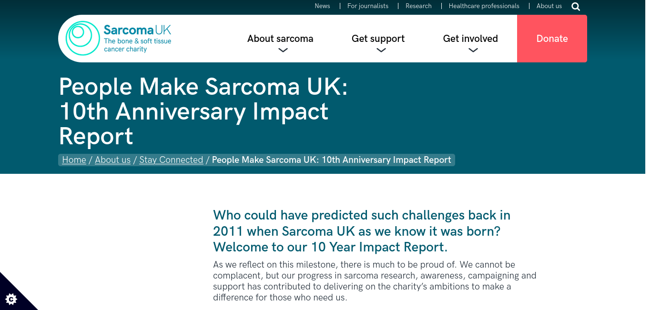The height and width of the screenshot is (310, 651).
Task: Click current page breadcrumb Impact Report
Action: tap(331, 160)
